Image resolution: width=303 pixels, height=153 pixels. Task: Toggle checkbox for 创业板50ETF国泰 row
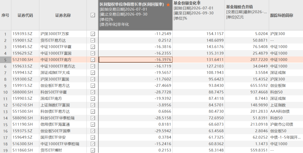click(x=93, y=131)
